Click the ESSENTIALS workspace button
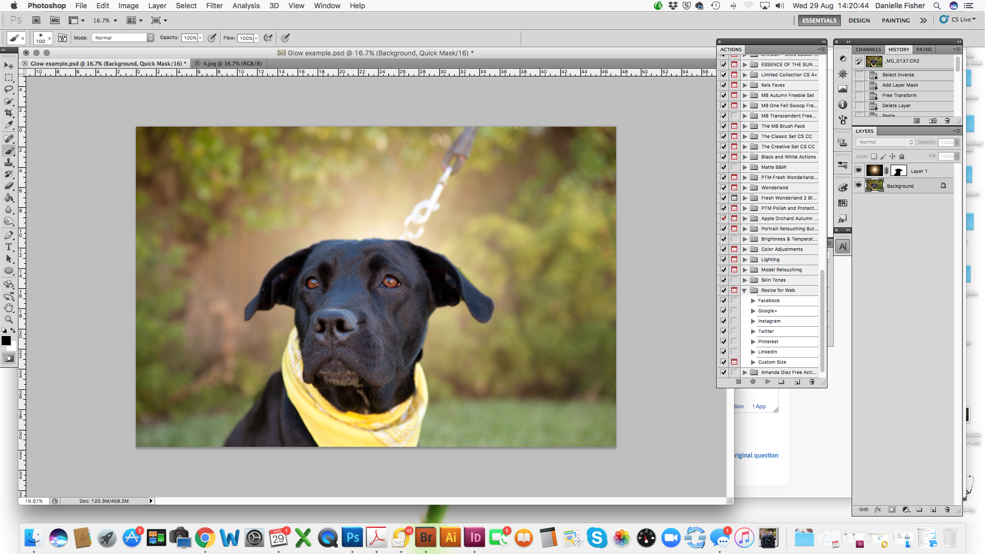Screen dimensions: 985x554 pos(819,21)
